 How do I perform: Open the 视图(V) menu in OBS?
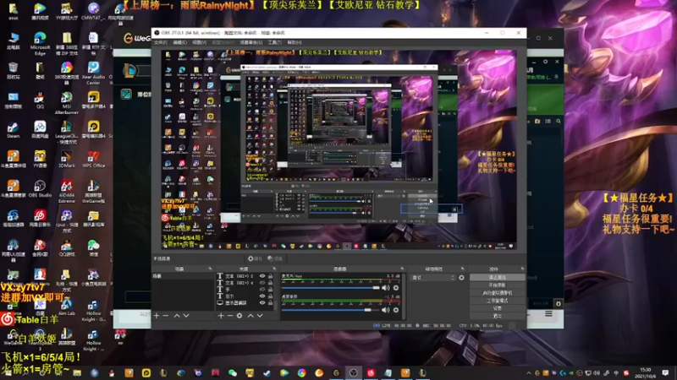click(x=199, y=43)
